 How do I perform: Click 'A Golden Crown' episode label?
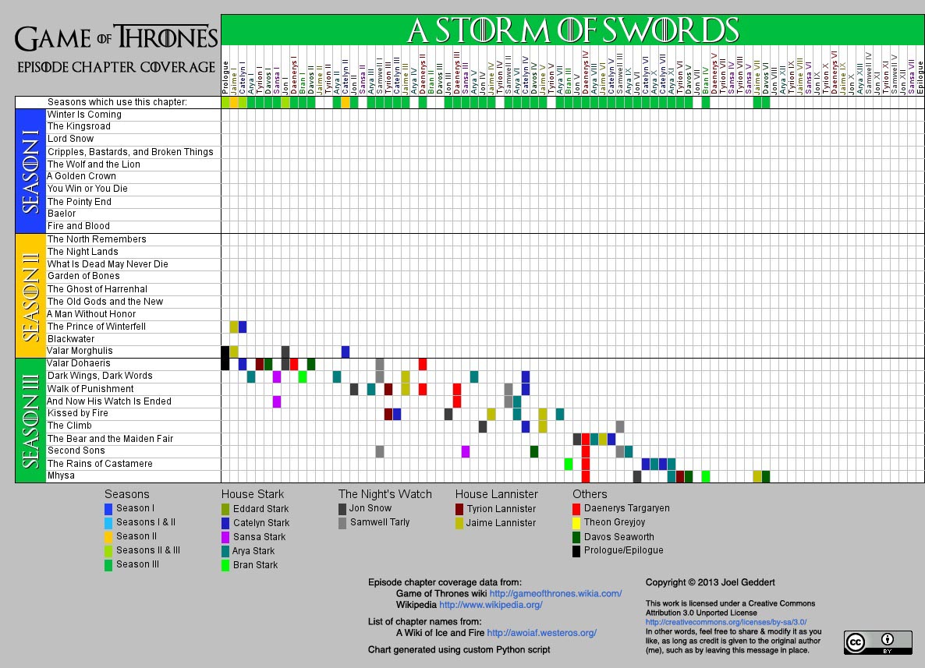[81, 175]
